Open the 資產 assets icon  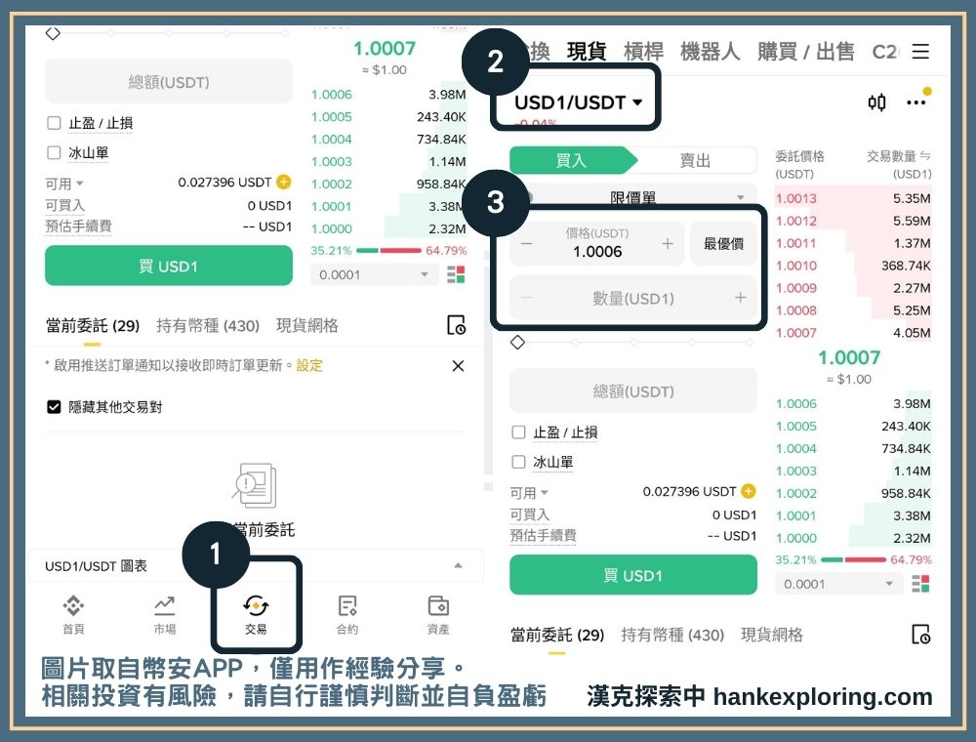tap(437, 606)
